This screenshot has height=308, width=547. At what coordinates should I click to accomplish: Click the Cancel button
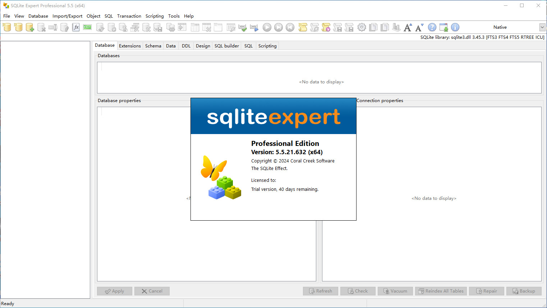(x=152, y=291)
